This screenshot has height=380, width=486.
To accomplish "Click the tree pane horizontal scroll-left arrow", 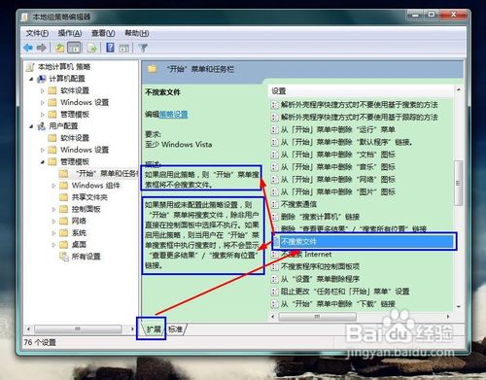I will click(29, 329).
